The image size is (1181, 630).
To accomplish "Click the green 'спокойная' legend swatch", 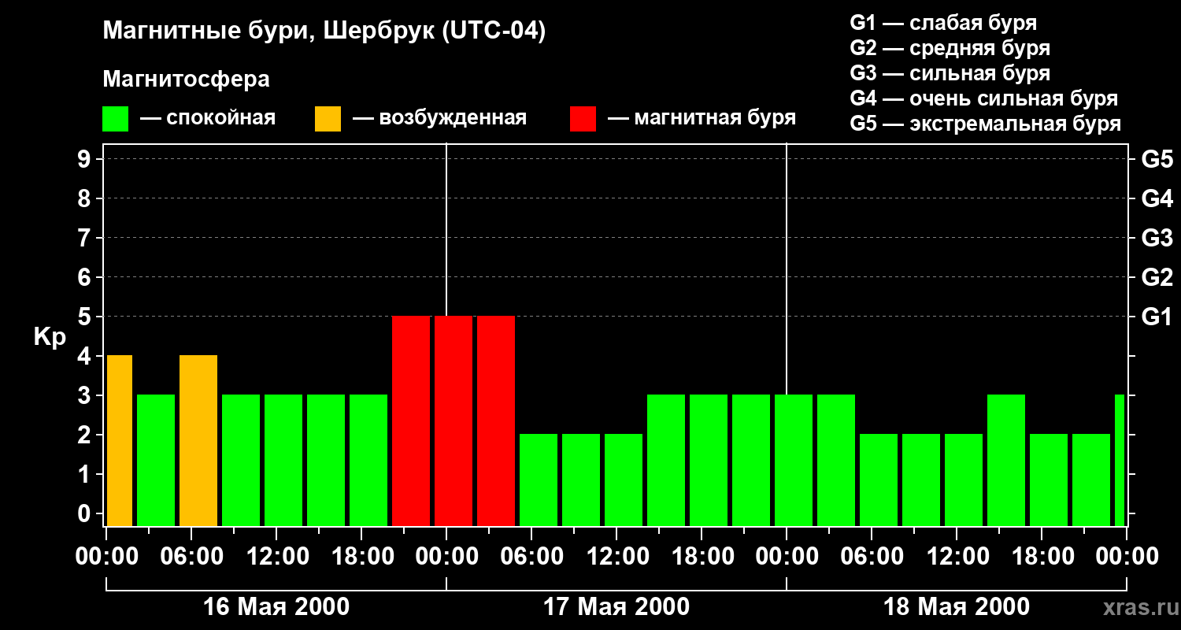I will (116, 119).
